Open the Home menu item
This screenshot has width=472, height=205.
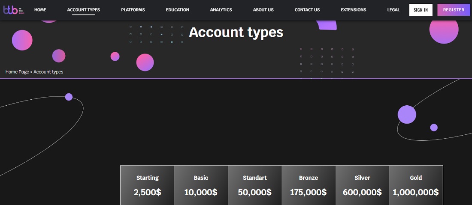40,10
